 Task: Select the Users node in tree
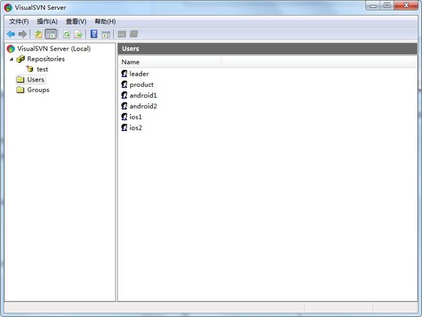(36, 80)
